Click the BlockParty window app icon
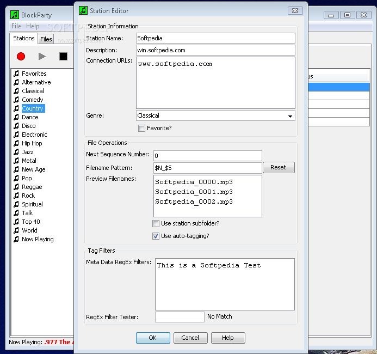Screen dimensions: 377x354 pyautogui.click(x=15, y=15)
